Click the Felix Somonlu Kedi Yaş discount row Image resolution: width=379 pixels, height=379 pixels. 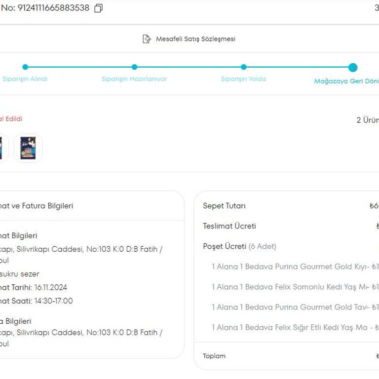point(290,287)
